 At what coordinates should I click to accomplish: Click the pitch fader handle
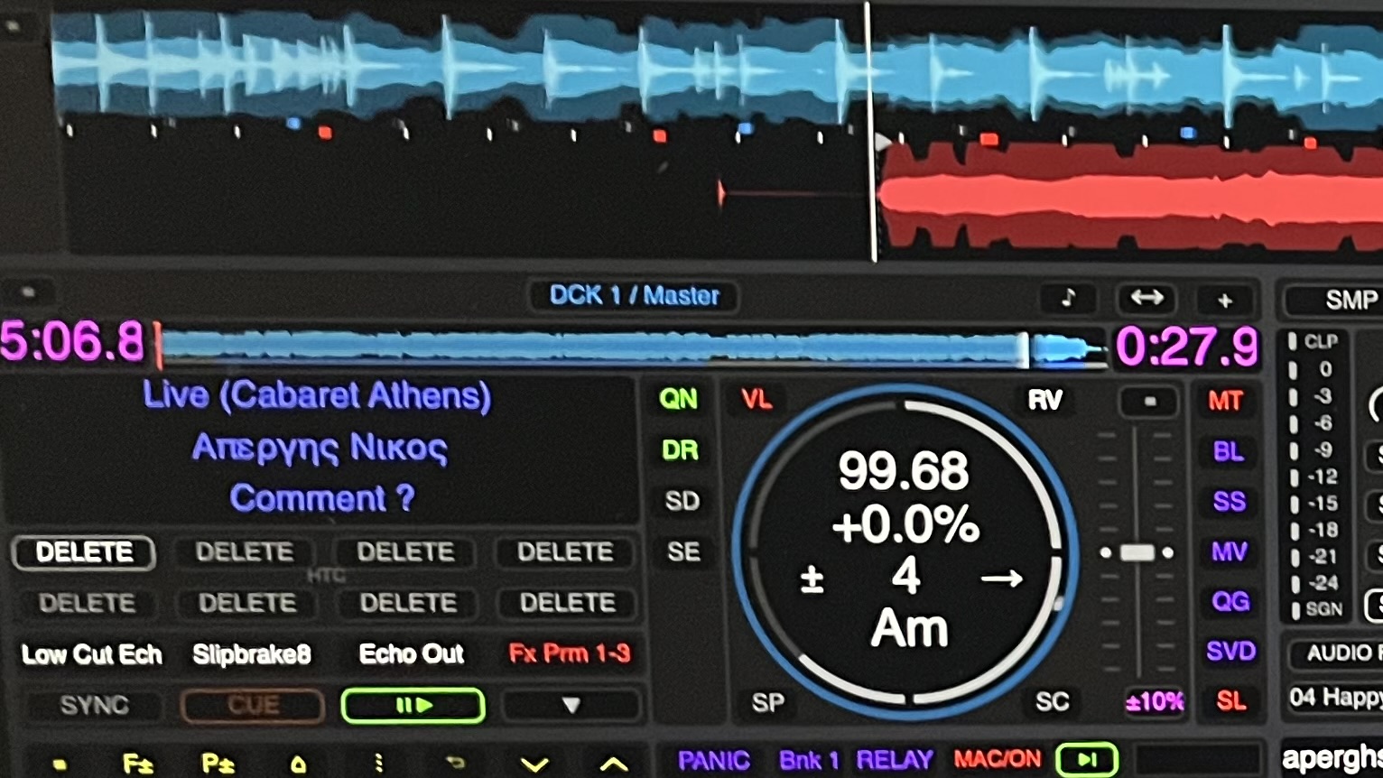tap(1137, 552)
